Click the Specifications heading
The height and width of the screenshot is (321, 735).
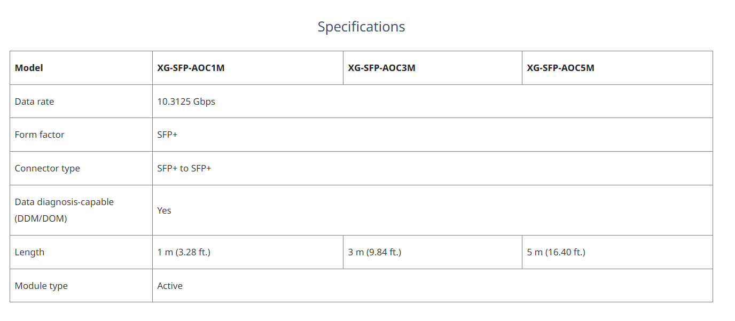(x=361, y=27)
